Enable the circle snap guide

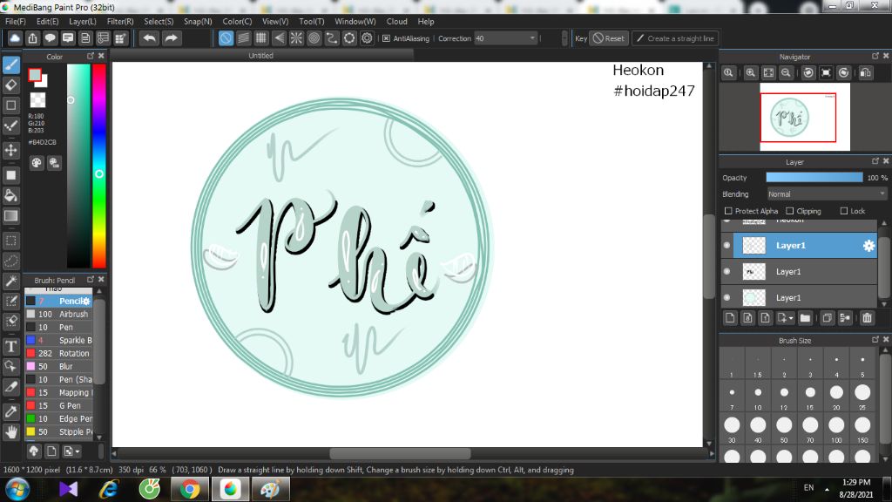tap(314, 38)
